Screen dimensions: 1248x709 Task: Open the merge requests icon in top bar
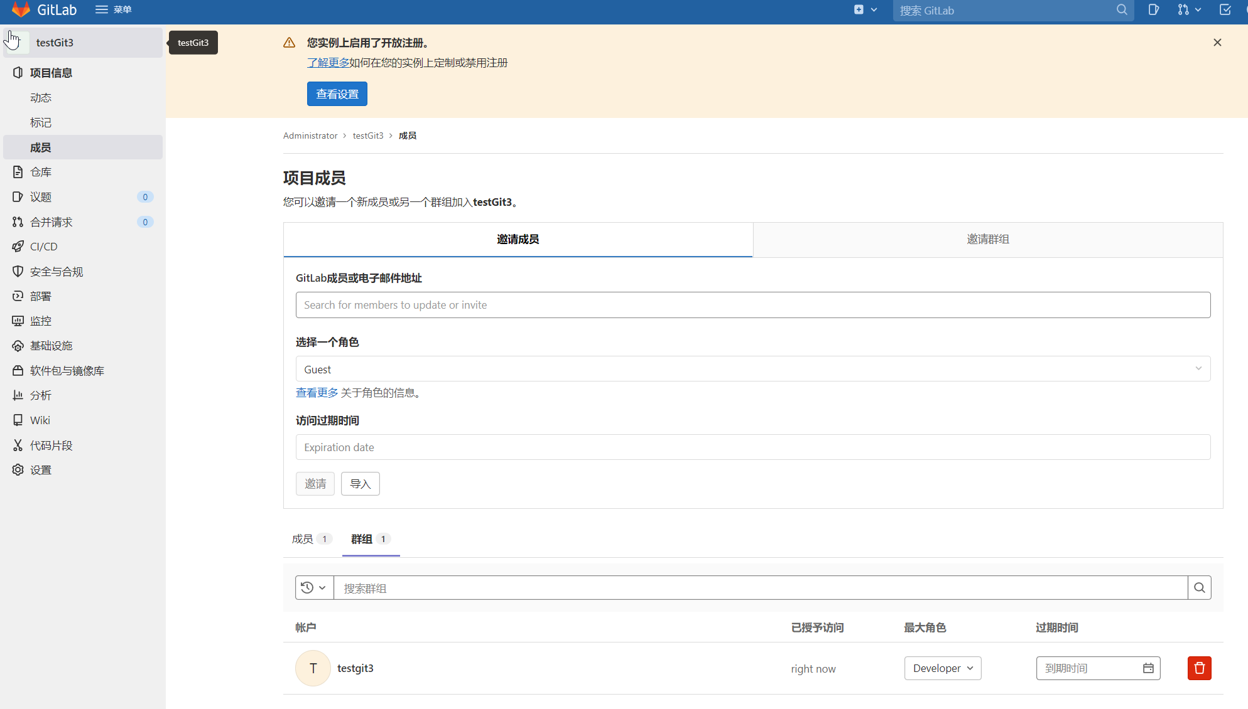(x=1183, y=9)
